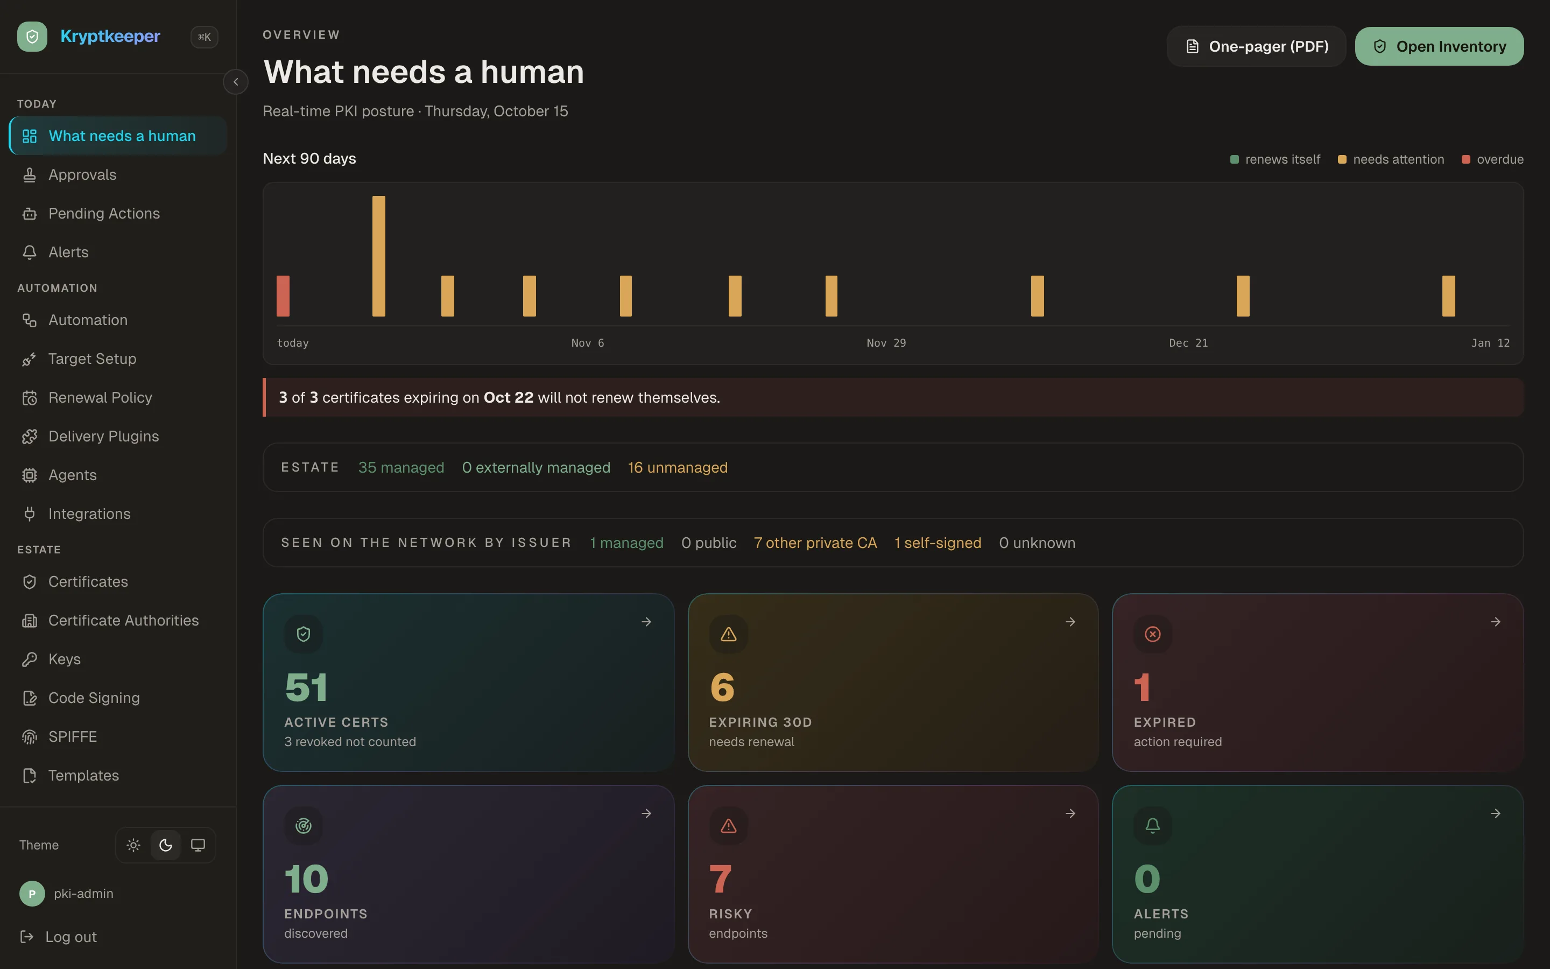
Task: Click the 0 externally managed link
Action: pos(536,468)
